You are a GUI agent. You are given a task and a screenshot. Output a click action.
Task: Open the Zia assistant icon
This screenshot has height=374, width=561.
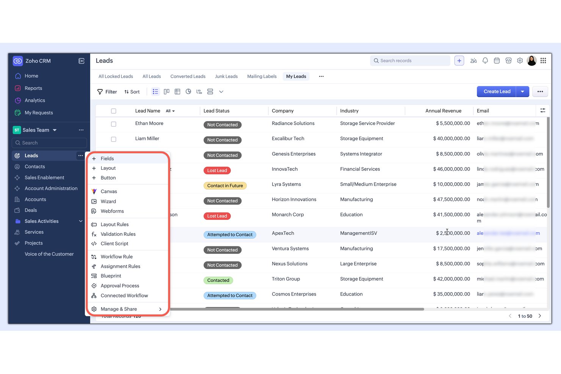[x=473, y=61]
